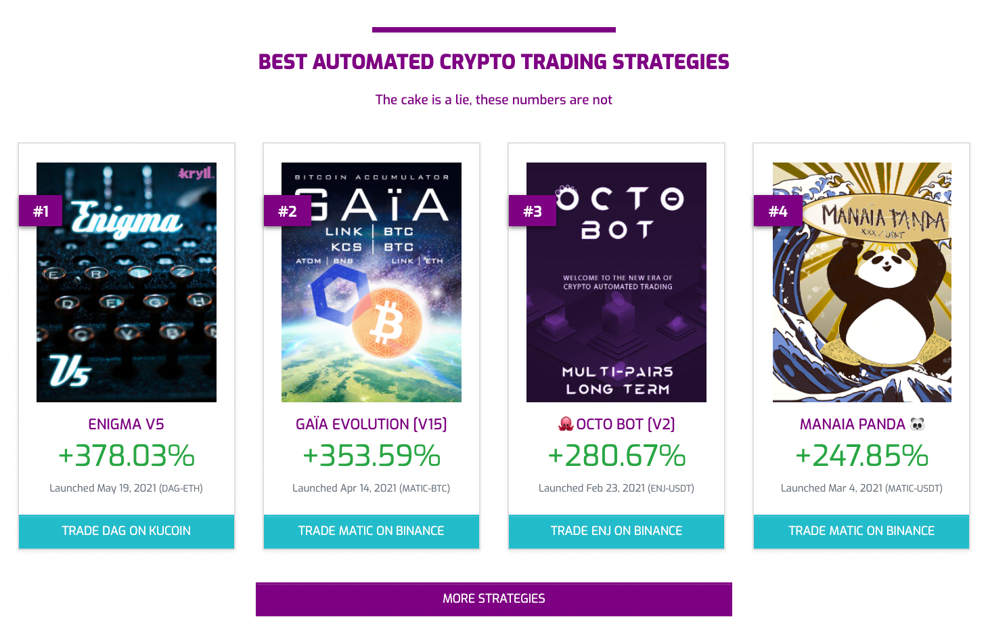The image size is (988, 642).
Task: Click the Trade DAG on KuCoin button
Action: tap(127, 531)
